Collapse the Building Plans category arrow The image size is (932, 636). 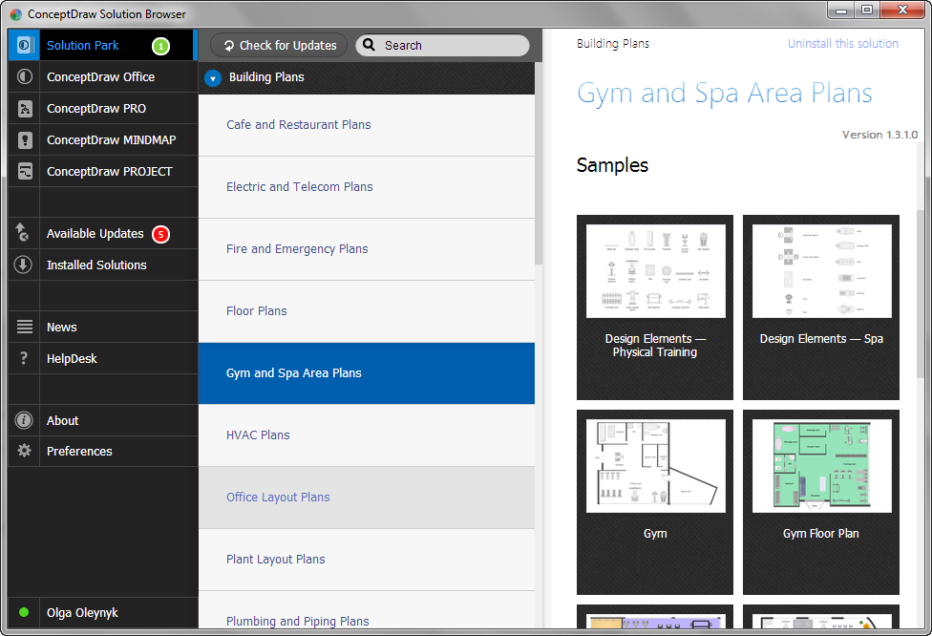[213, 78]
